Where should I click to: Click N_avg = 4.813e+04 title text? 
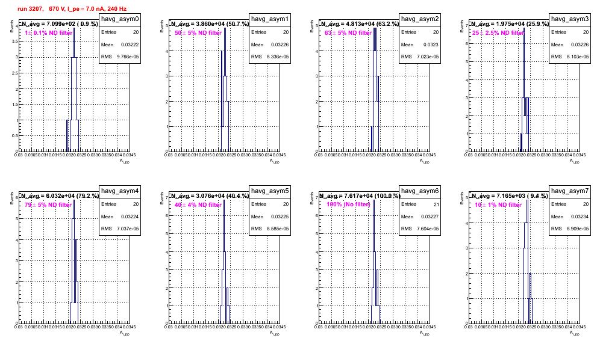tap(360, 23)
